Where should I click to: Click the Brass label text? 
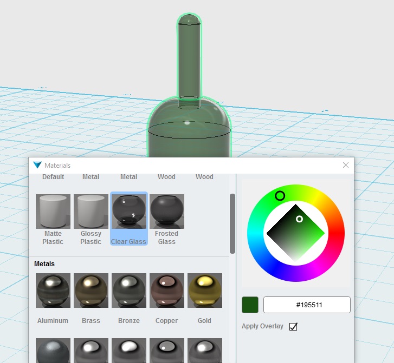(91, 321)
